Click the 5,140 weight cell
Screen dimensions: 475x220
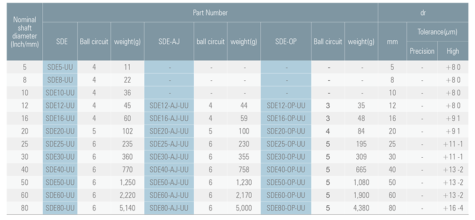(125, 208)
